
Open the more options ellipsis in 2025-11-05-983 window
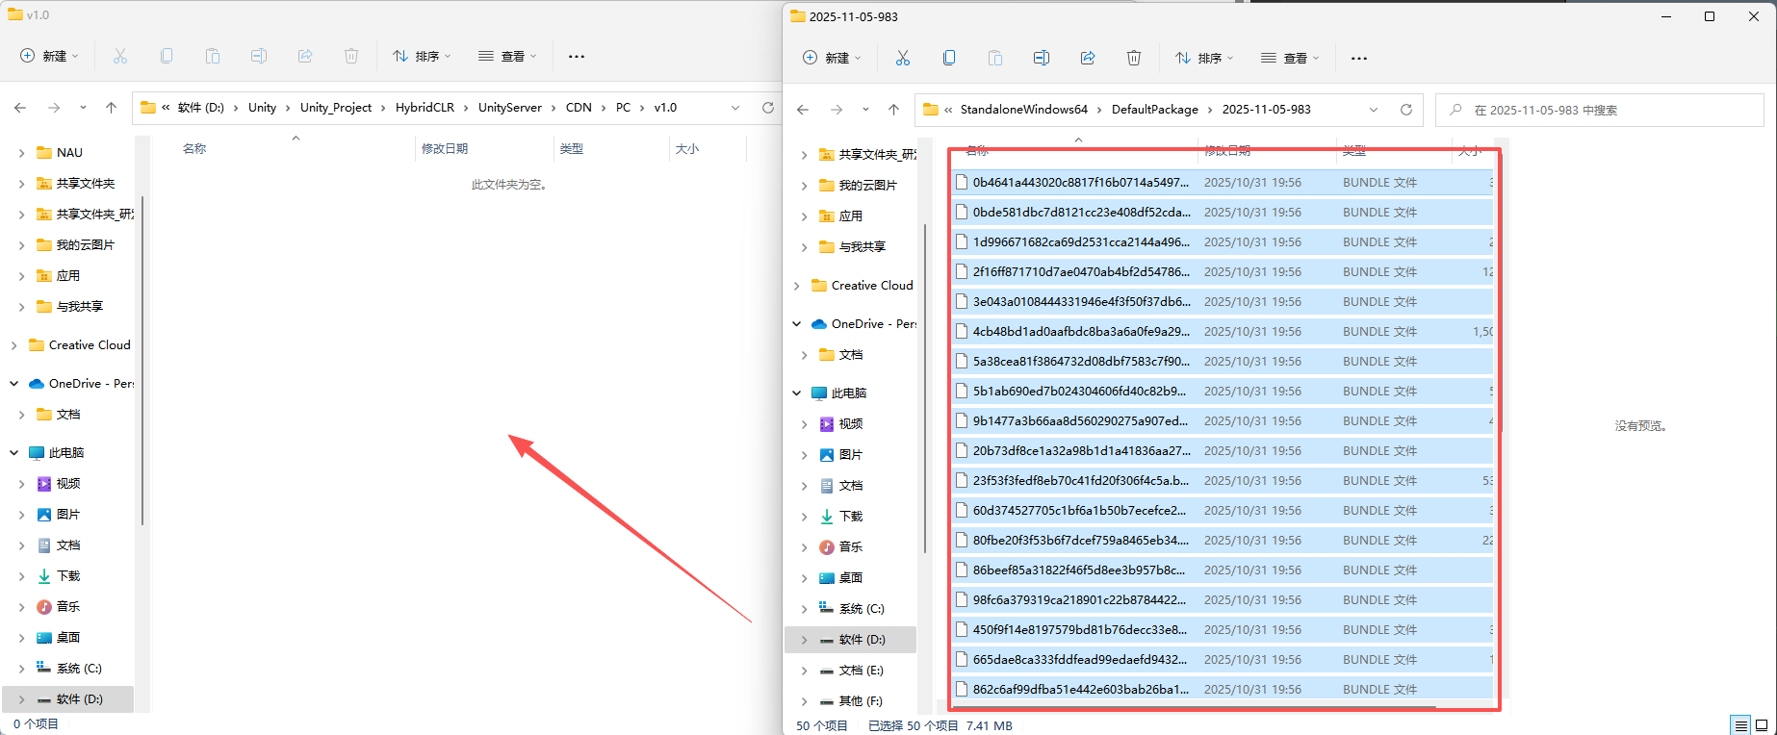point(1359,58)
